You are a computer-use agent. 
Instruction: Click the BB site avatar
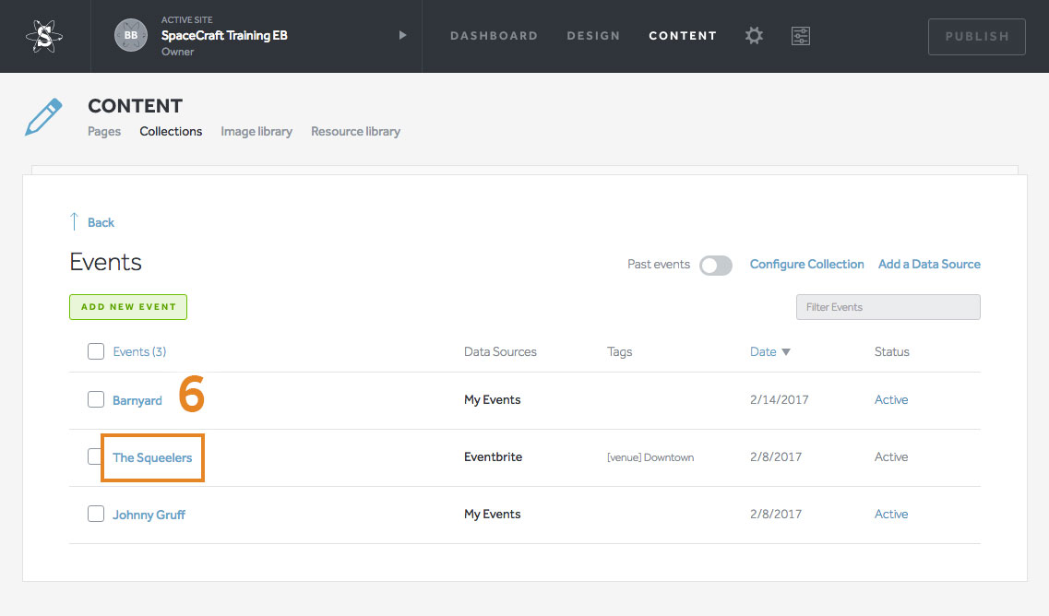coord(131,35)
